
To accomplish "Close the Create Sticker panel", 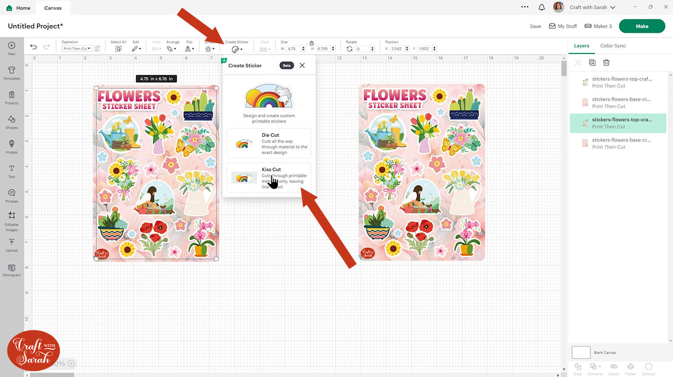I will click(x=302, y=65).
